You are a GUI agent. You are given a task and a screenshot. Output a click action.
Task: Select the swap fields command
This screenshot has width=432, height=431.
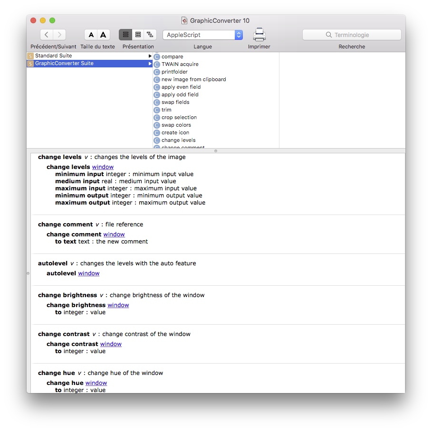(175, 102)
